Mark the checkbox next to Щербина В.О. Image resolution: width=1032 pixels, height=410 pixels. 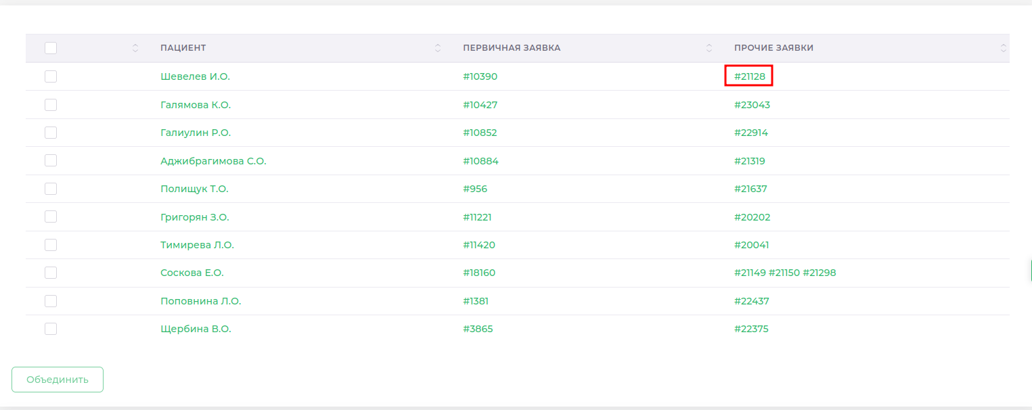(x=51, y=329)
